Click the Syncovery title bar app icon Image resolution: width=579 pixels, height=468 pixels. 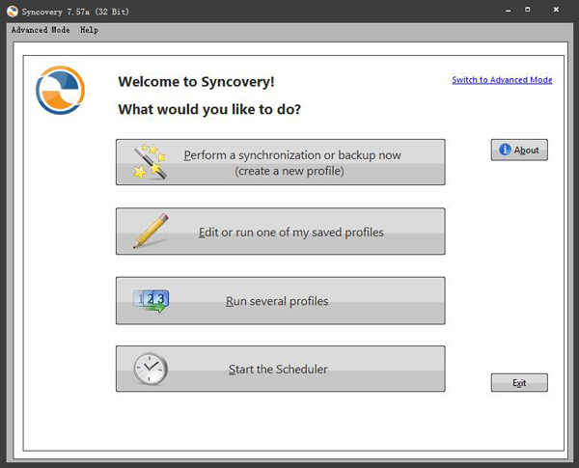coord(13,12)
